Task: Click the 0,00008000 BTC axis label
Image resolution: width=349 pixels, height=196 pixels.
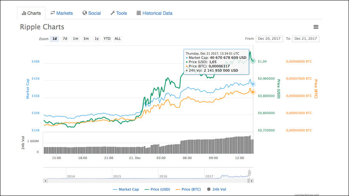Action: [299, 62]
